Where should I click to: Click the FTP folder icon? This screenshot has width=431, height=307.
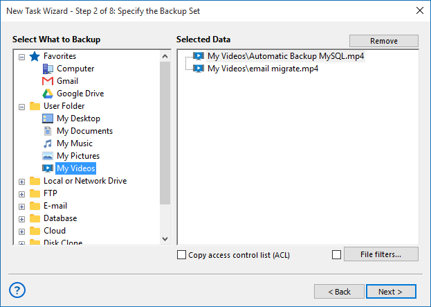coord(35,193)
